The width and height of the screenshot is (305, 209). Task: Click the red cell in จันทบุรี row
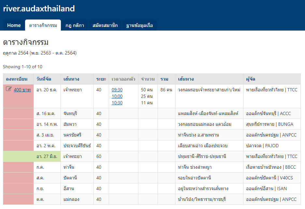(x=18, y=113)
